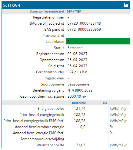Click the green label class A bar

coord(98,41)
